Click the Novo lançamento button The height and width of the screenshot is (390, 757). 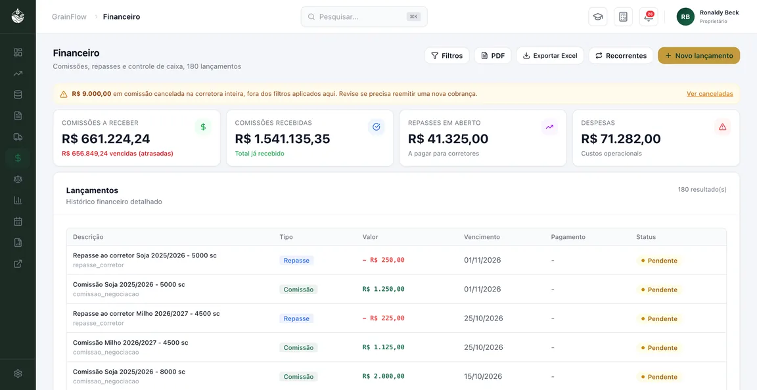(x=699, y=56)
